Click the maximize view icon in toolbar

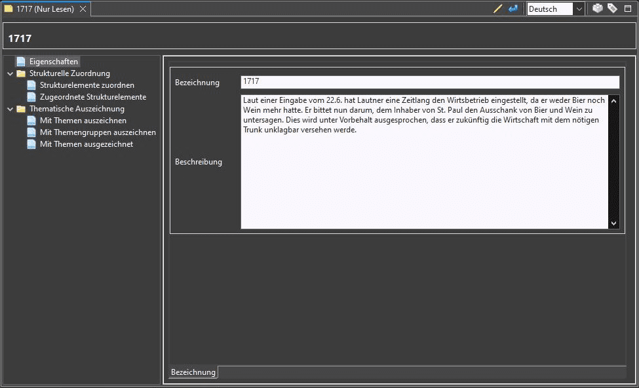pos(628,9)
